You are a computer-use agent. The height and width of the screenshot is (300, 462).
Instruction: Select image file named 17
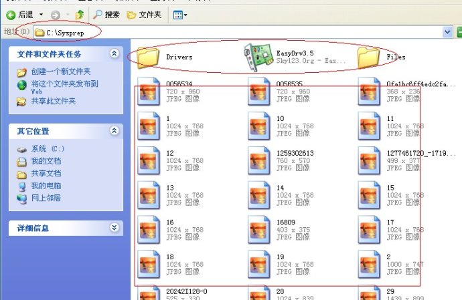point(369,230)
